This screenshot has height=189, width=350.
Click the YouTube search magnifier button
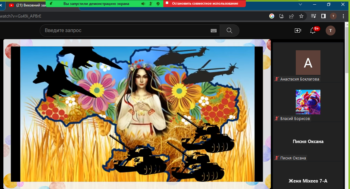(230, 31)
